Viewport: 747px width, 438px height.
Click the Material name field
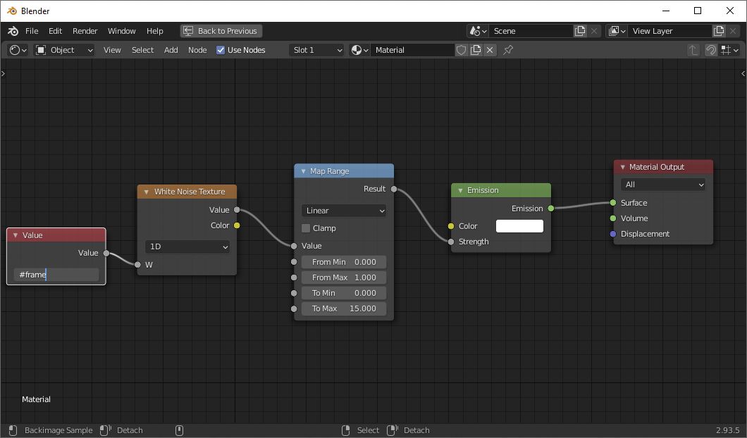(412, 50)
